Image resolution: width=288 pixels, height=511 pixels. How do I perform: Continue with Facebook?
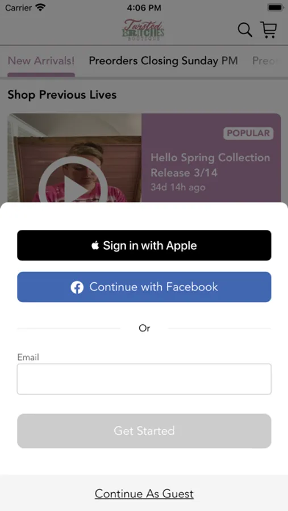pyautogui.click(x=144, y=287)
